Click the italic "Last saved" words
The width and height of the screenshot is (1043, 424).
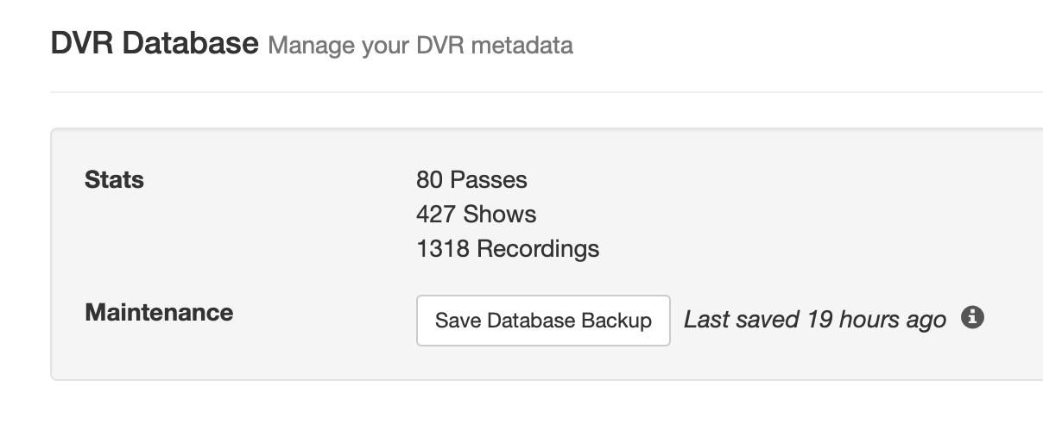[742, 320]
